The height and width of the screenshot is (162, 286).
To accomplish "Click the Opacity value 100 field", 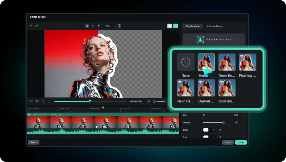I will click(236, 122).
